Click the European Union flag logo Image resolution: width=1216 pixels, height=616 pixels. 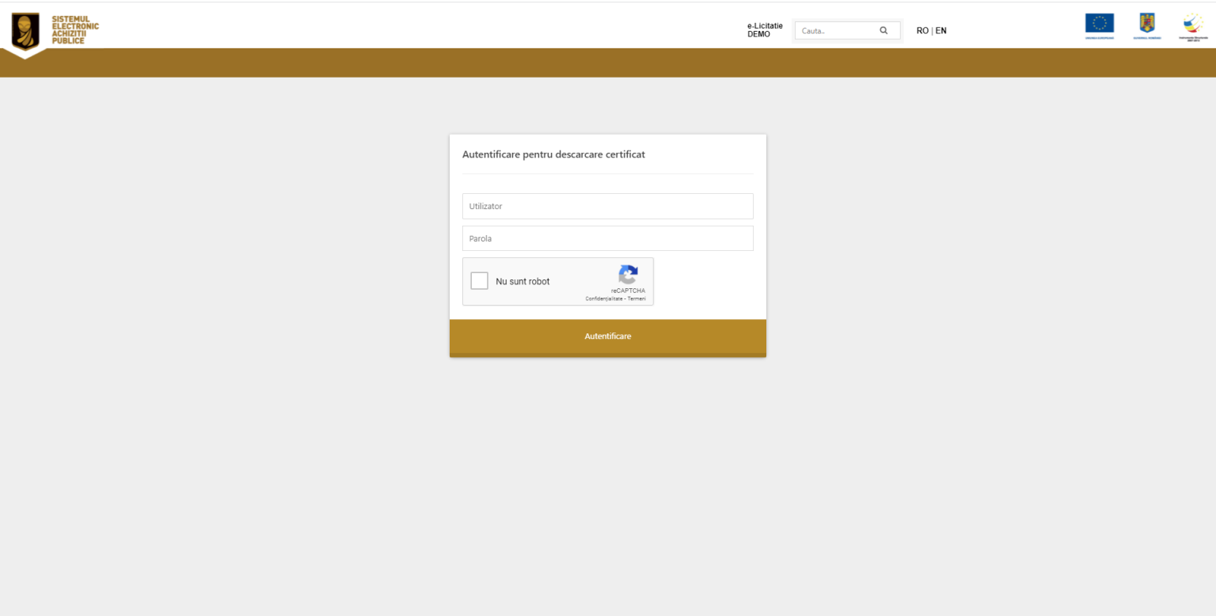[1099, 24]
